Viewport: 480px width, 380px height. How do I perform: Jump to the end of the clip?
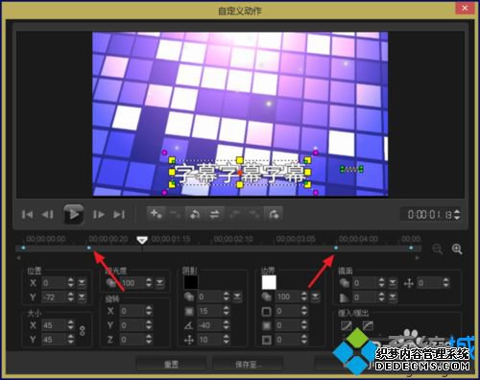[119, 214]
